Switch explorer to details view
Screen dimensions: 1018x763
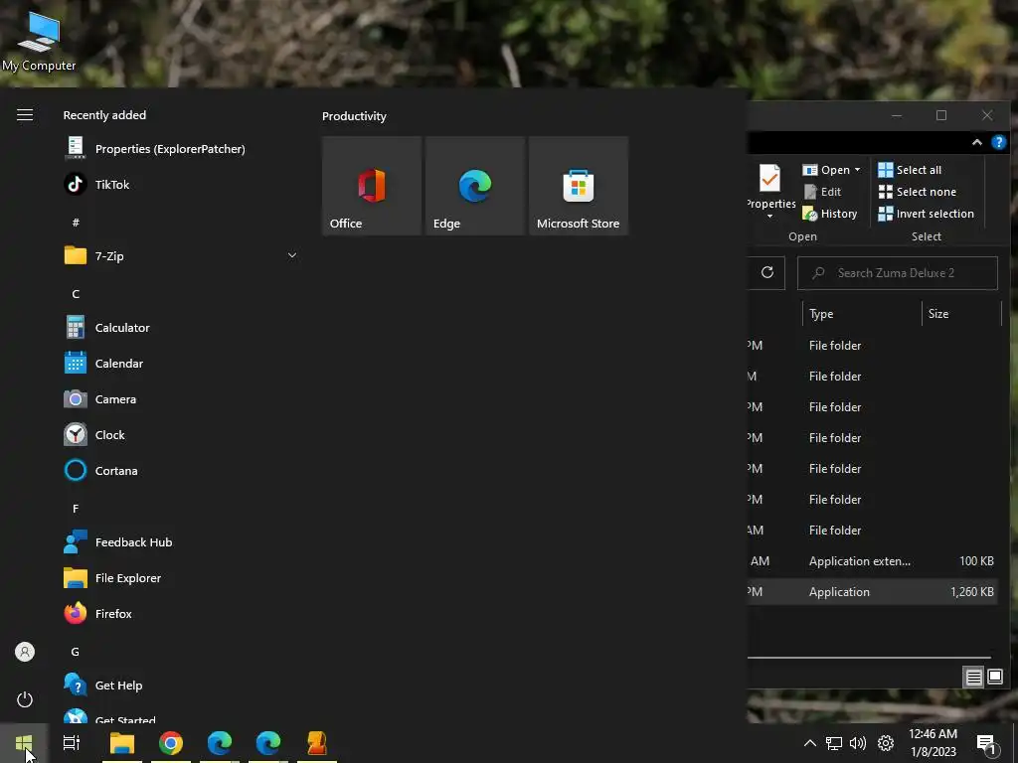tap(974, 678)
